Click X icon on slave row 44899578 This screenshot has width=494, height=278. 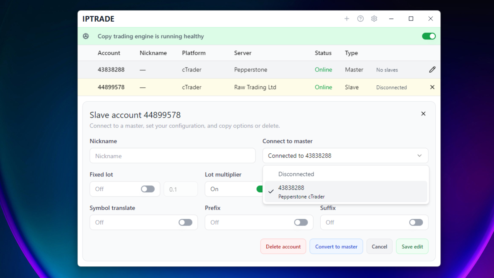click(x=432, y=87)
